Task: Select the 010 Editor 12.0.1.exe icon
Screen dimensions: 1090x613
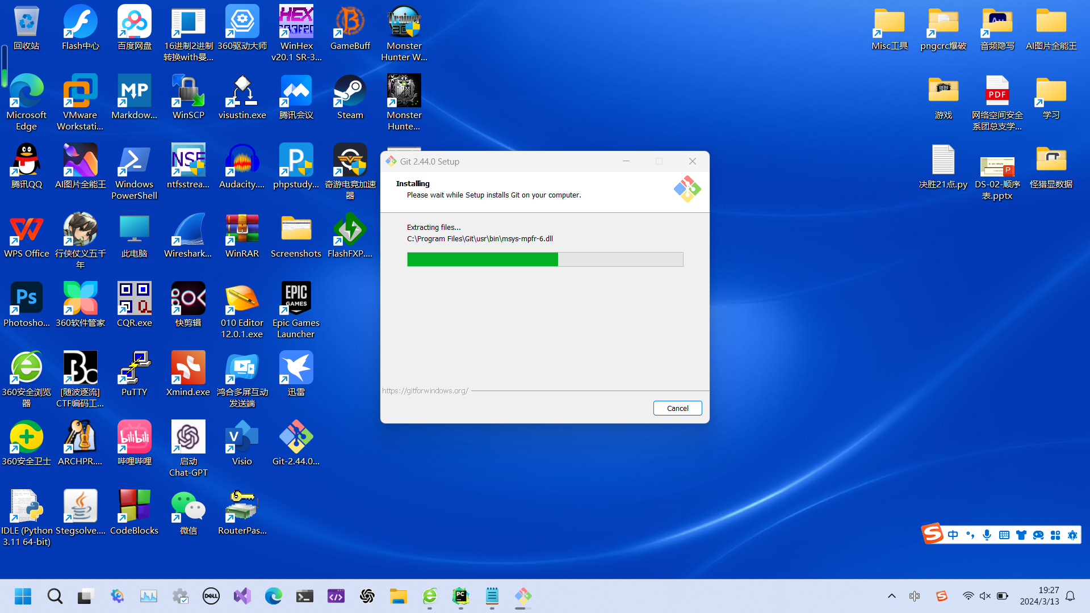Action: click(x=242, y=311)
